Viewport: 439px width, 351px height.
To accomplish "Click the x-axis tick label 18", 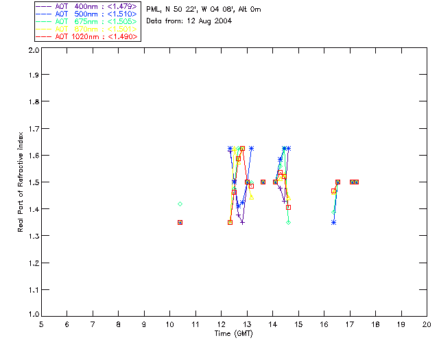I will (x=375, y=324).
